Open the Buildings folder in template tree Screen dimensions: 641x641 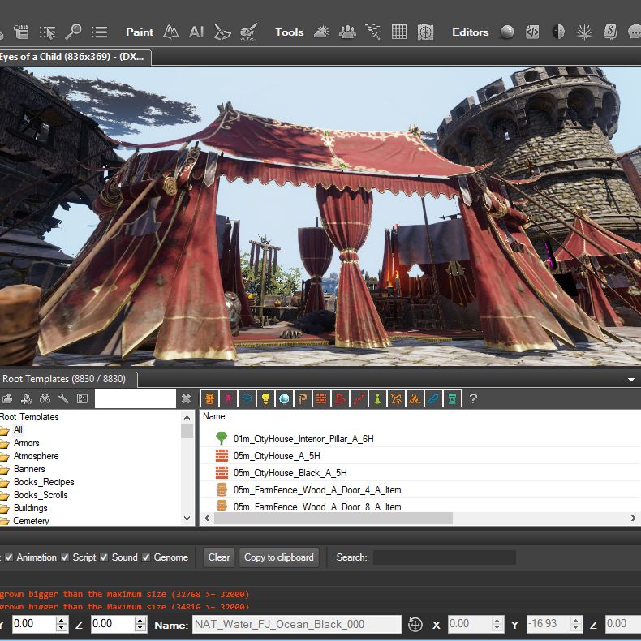coord(31,508)
